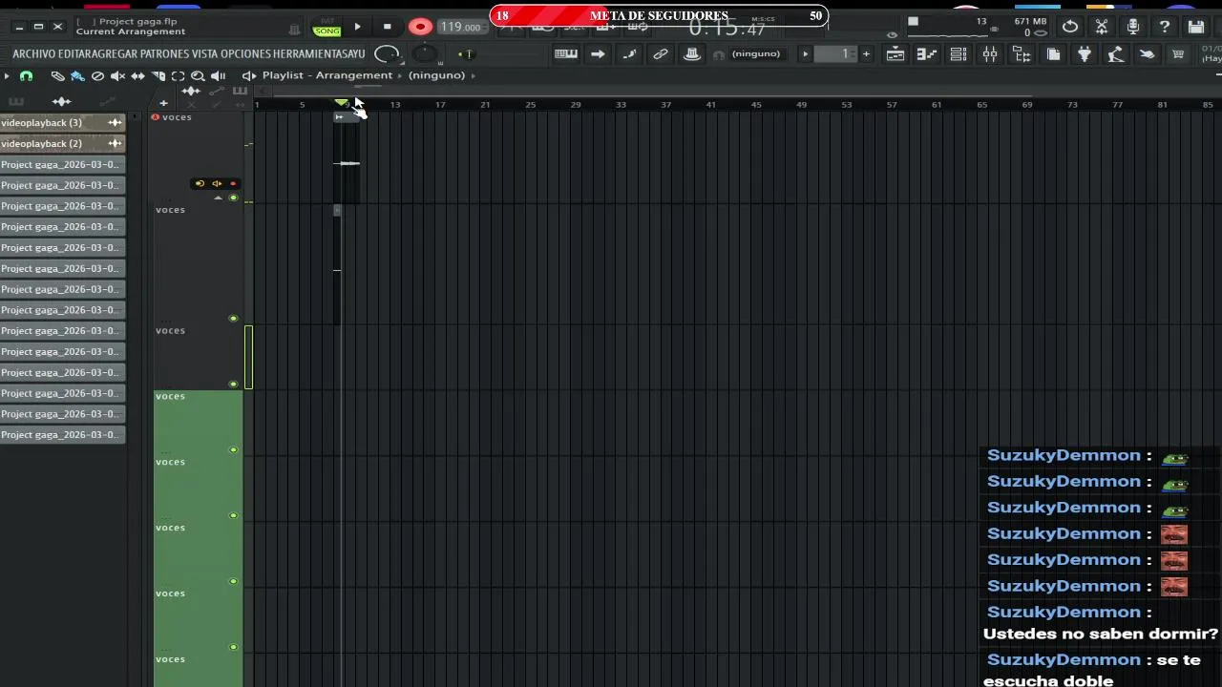Click bar 41 on the timeline ruler
This screenshot has height=687, width=1222.
pyautogui.click(x=710, y=104)
